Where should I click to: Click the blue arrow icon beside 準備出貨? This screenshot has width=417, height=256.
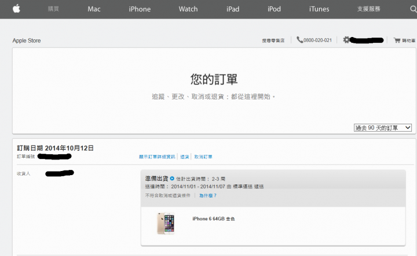(x=172, y=178)
